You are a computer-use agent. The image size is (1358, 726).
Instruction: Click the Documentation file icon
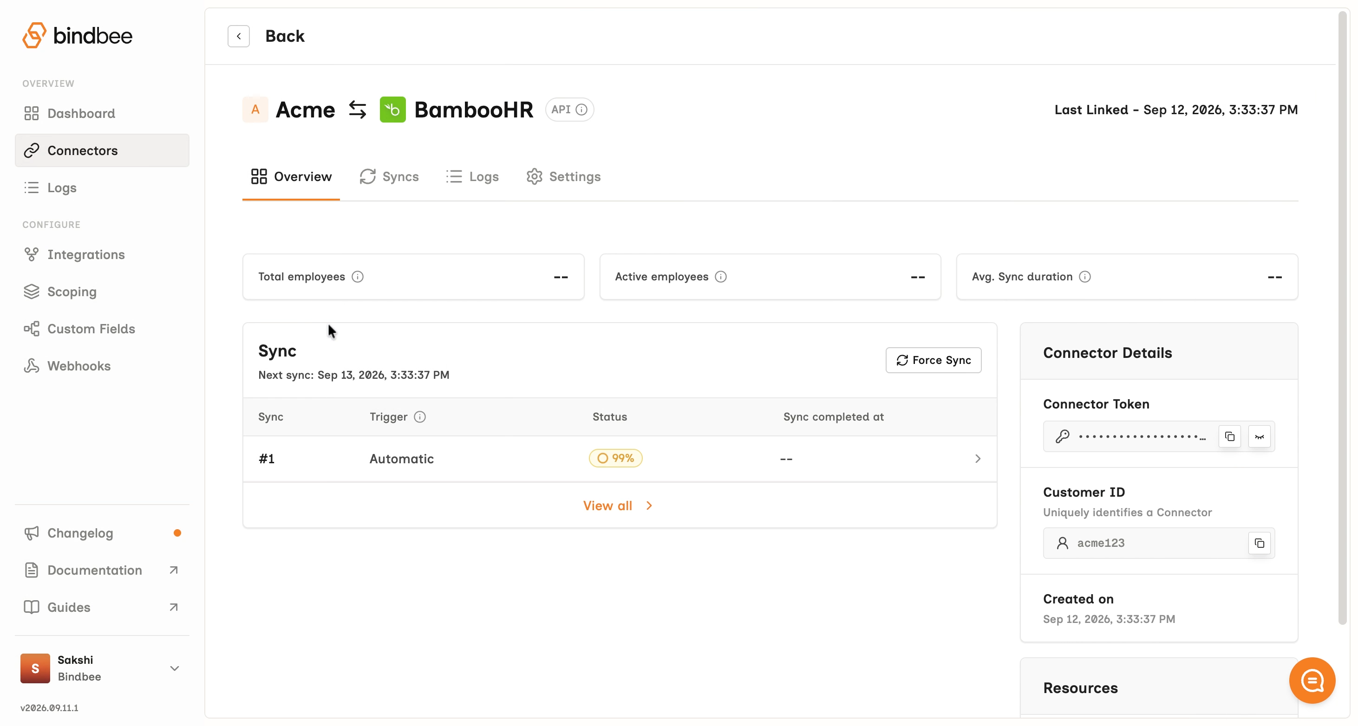click(x=32, y=570)
